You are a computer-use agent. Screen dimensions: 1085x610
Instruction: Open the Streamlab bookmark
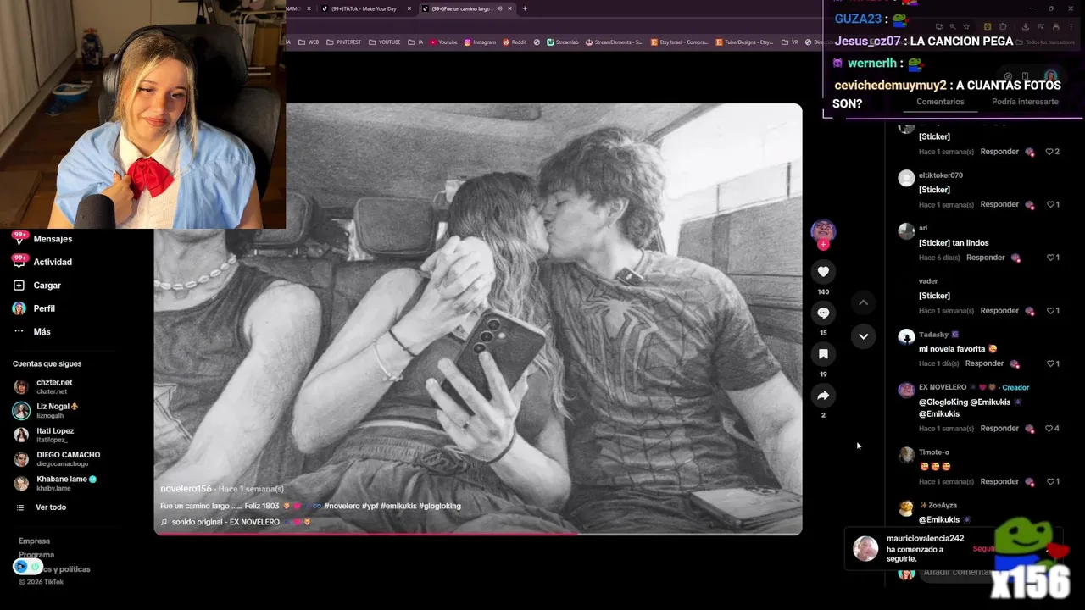(x=563, y=42)
